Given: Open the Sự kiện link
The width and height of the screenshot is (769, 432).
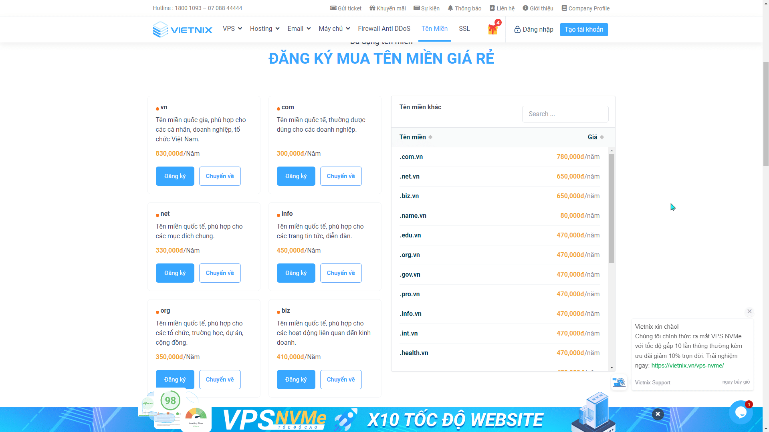Looking at the screenshot, I should pyautogui.click(x=426, y=8).
